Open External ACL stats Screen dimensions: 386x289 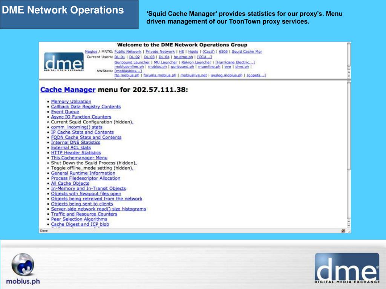[71, 148]
